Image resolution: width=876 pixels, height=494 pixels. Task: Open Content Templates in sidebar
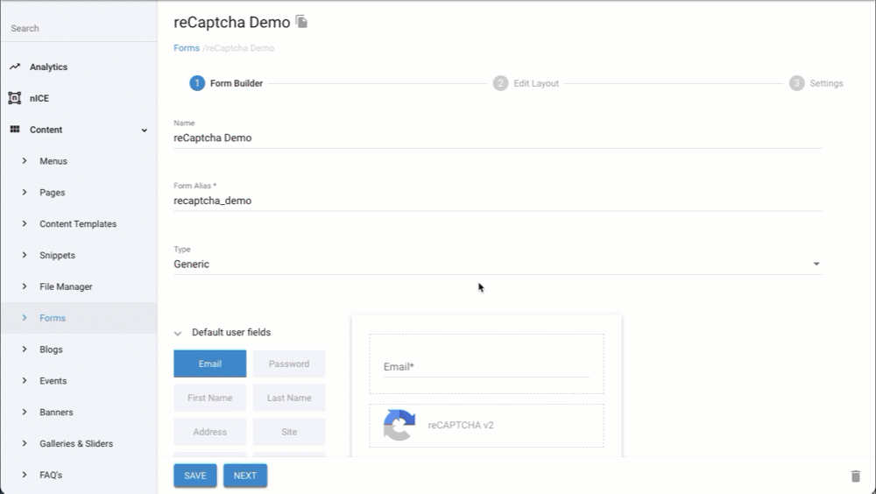(79, 223)
